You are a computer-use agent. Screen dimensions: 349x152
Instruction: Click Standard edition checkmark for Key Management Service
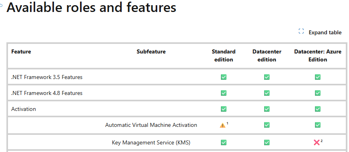[223, 142]
